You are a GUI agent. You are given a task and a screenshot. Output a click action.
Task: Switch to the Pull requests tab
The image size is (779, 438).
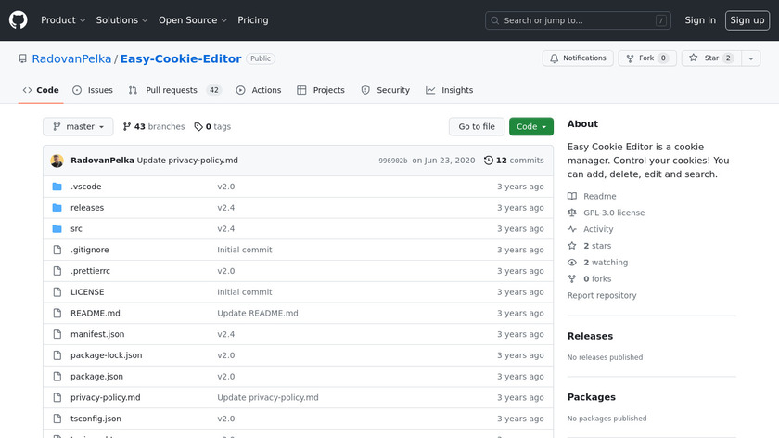[174, 90]
